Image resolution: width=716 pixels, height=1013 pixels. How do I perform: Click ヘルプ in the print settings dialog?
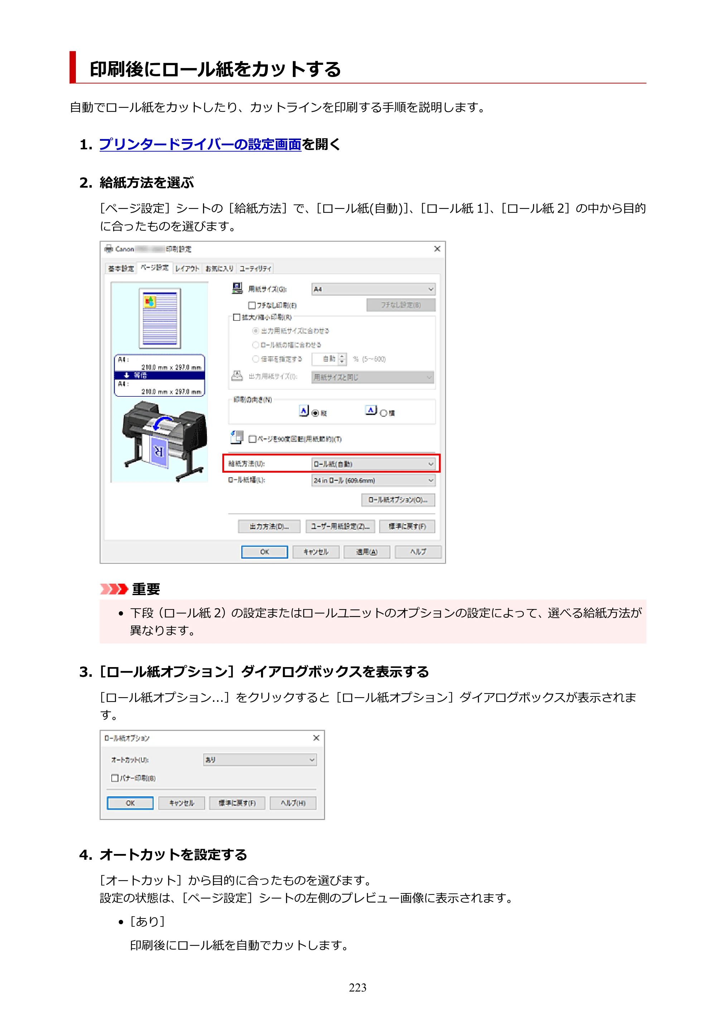click(x=418, y=552)
